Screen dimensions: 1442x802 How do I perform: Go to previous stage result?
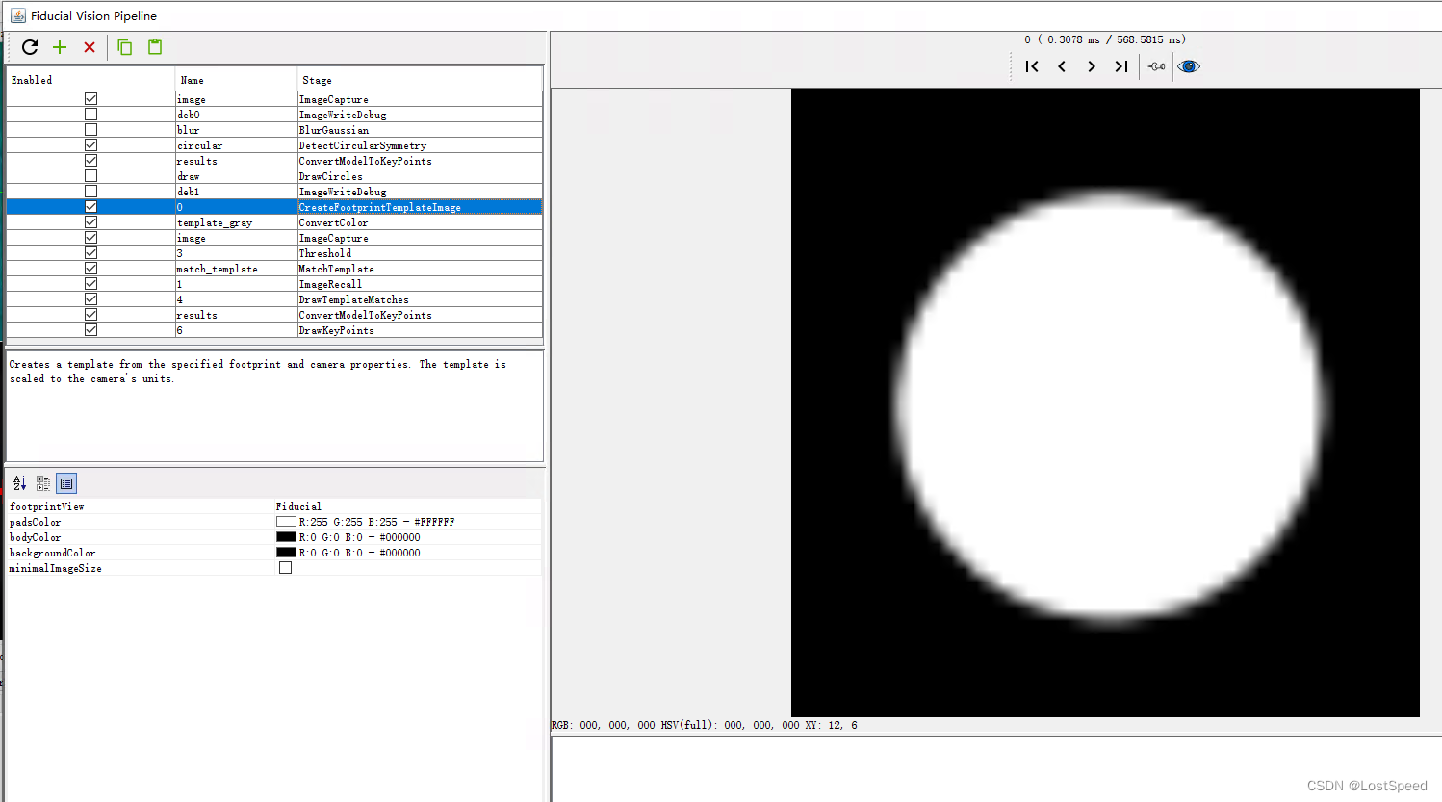tap(1062, 66)
